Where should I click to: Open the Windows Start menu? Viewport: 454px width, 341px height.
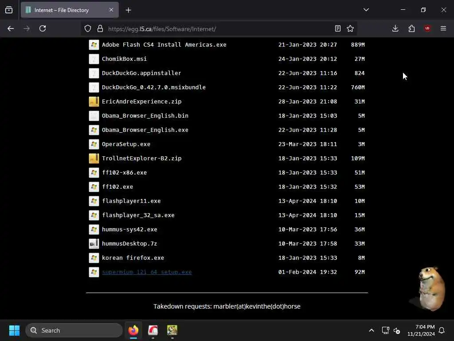[x=14, y=330]
